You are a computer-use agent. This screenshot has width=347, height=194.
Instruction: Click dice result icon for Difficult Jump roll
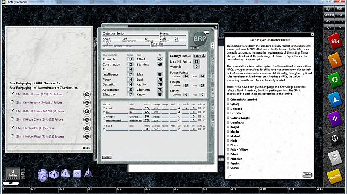[x=87, y=94]
